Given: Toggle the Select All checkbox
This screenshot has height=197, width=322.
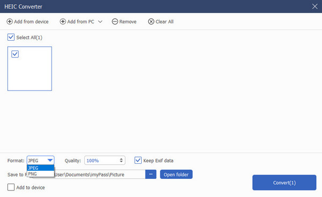Looking at the screenshot, I should (x=11, y=37).
